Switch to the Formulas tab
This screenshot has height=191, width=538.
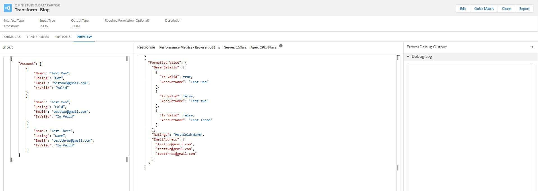pos(12,37)
